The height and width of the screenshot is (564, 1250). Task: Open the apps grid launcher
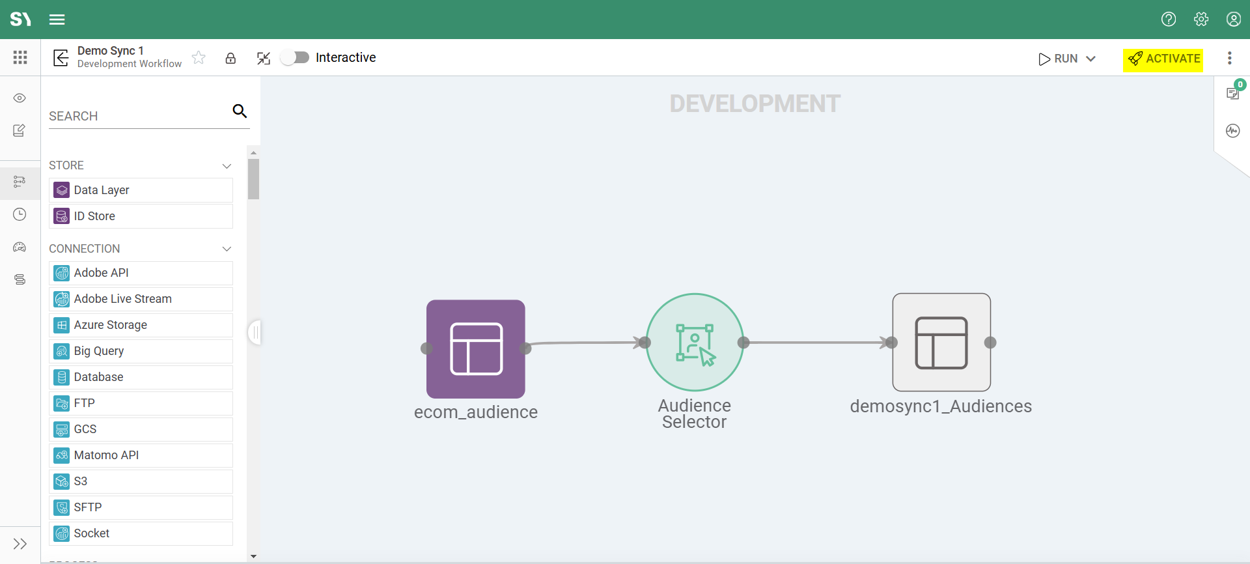[x=20, y=57]
